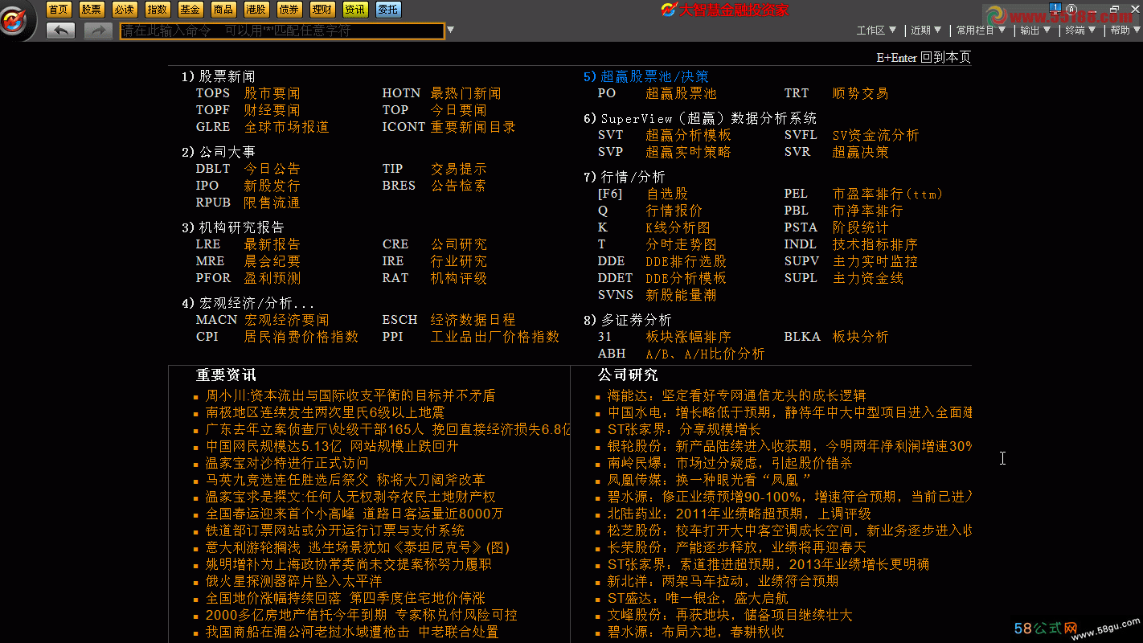
Task: Click the blue numbered message indicator icon
Action: pos(1056,8)
